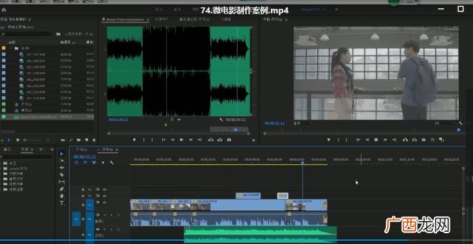
Task: Click the timeline wrench settings icon
Action: click(x=111, y=163)
